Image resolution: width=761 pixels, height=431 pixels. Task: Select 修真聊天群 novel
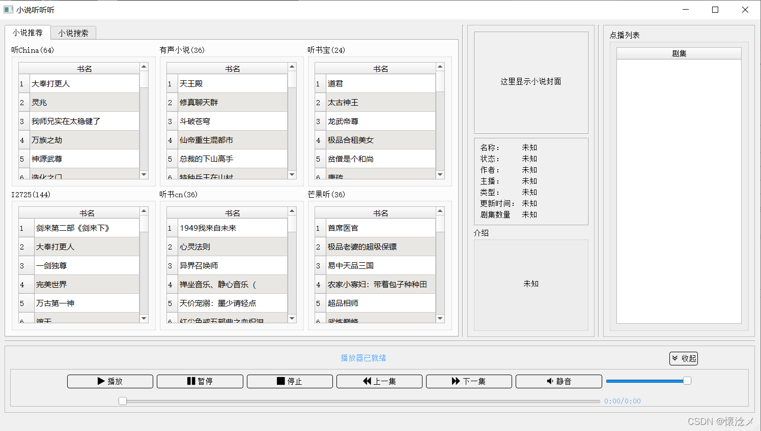coord(233,102)
